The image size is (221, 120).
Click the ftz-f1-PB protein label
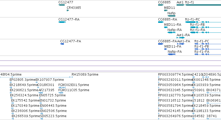tap(202, 46)
